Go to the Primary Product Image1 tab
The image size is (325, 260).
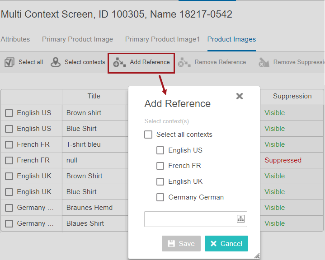[162, 39]
